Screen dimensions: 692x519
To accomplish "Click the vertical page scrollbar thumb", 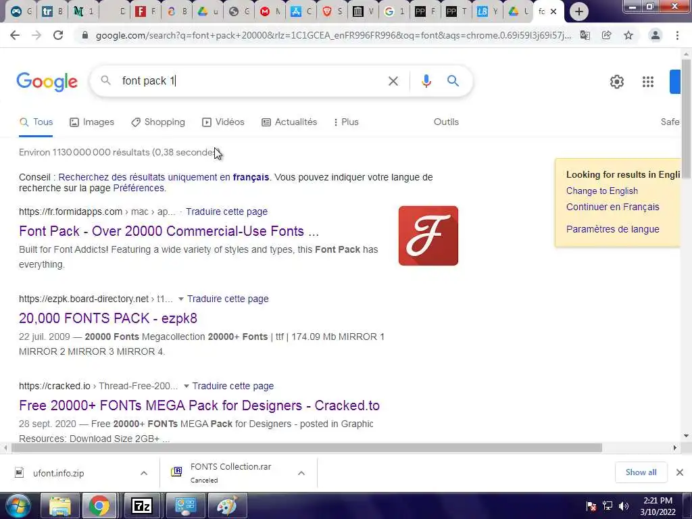I will tap(686, 119).
